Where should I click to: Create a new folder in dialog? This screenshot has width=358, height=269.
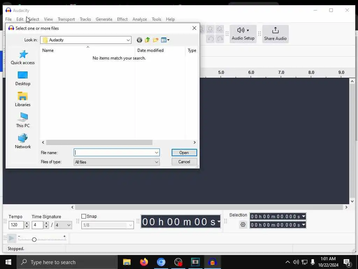coord(156,40)
